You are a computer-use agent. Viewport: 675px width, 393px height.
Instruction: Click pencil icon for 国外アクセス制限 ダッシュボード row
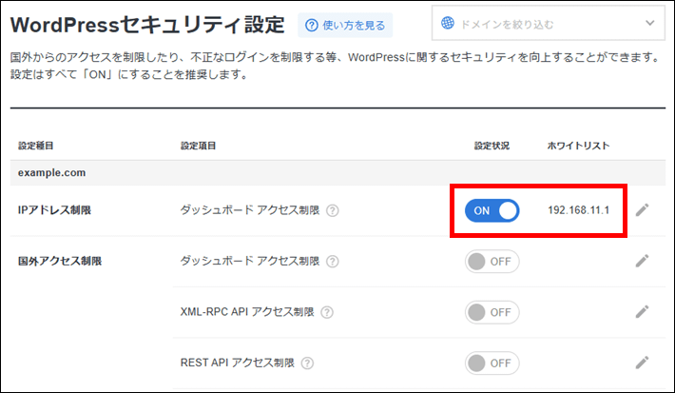pos(642,261)
